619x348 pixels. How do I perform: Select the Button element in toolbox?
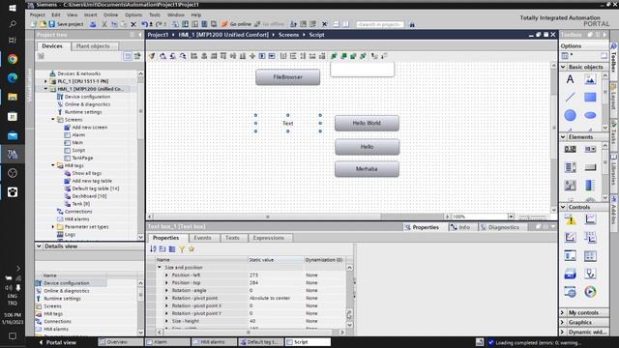(590, 167)
